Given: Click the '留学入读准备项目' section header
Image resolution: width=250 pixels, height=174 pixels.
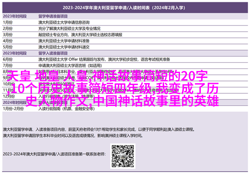Looking at the screenshot, I should pyautogui.click(x=53, y=53).
